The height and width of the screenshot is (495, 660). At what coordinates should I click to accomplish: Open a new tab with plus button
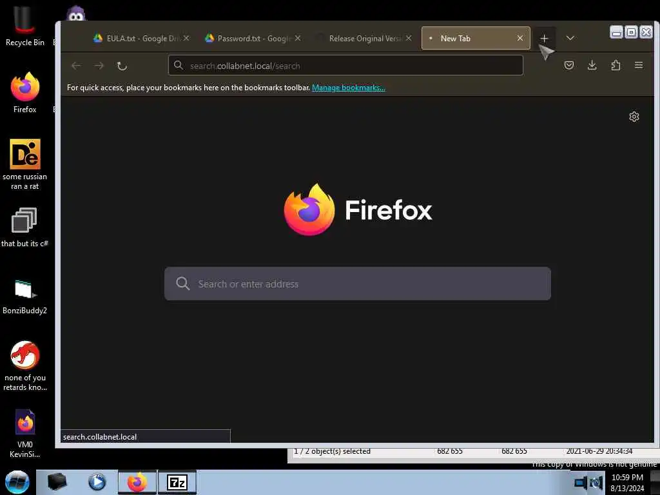544,38
